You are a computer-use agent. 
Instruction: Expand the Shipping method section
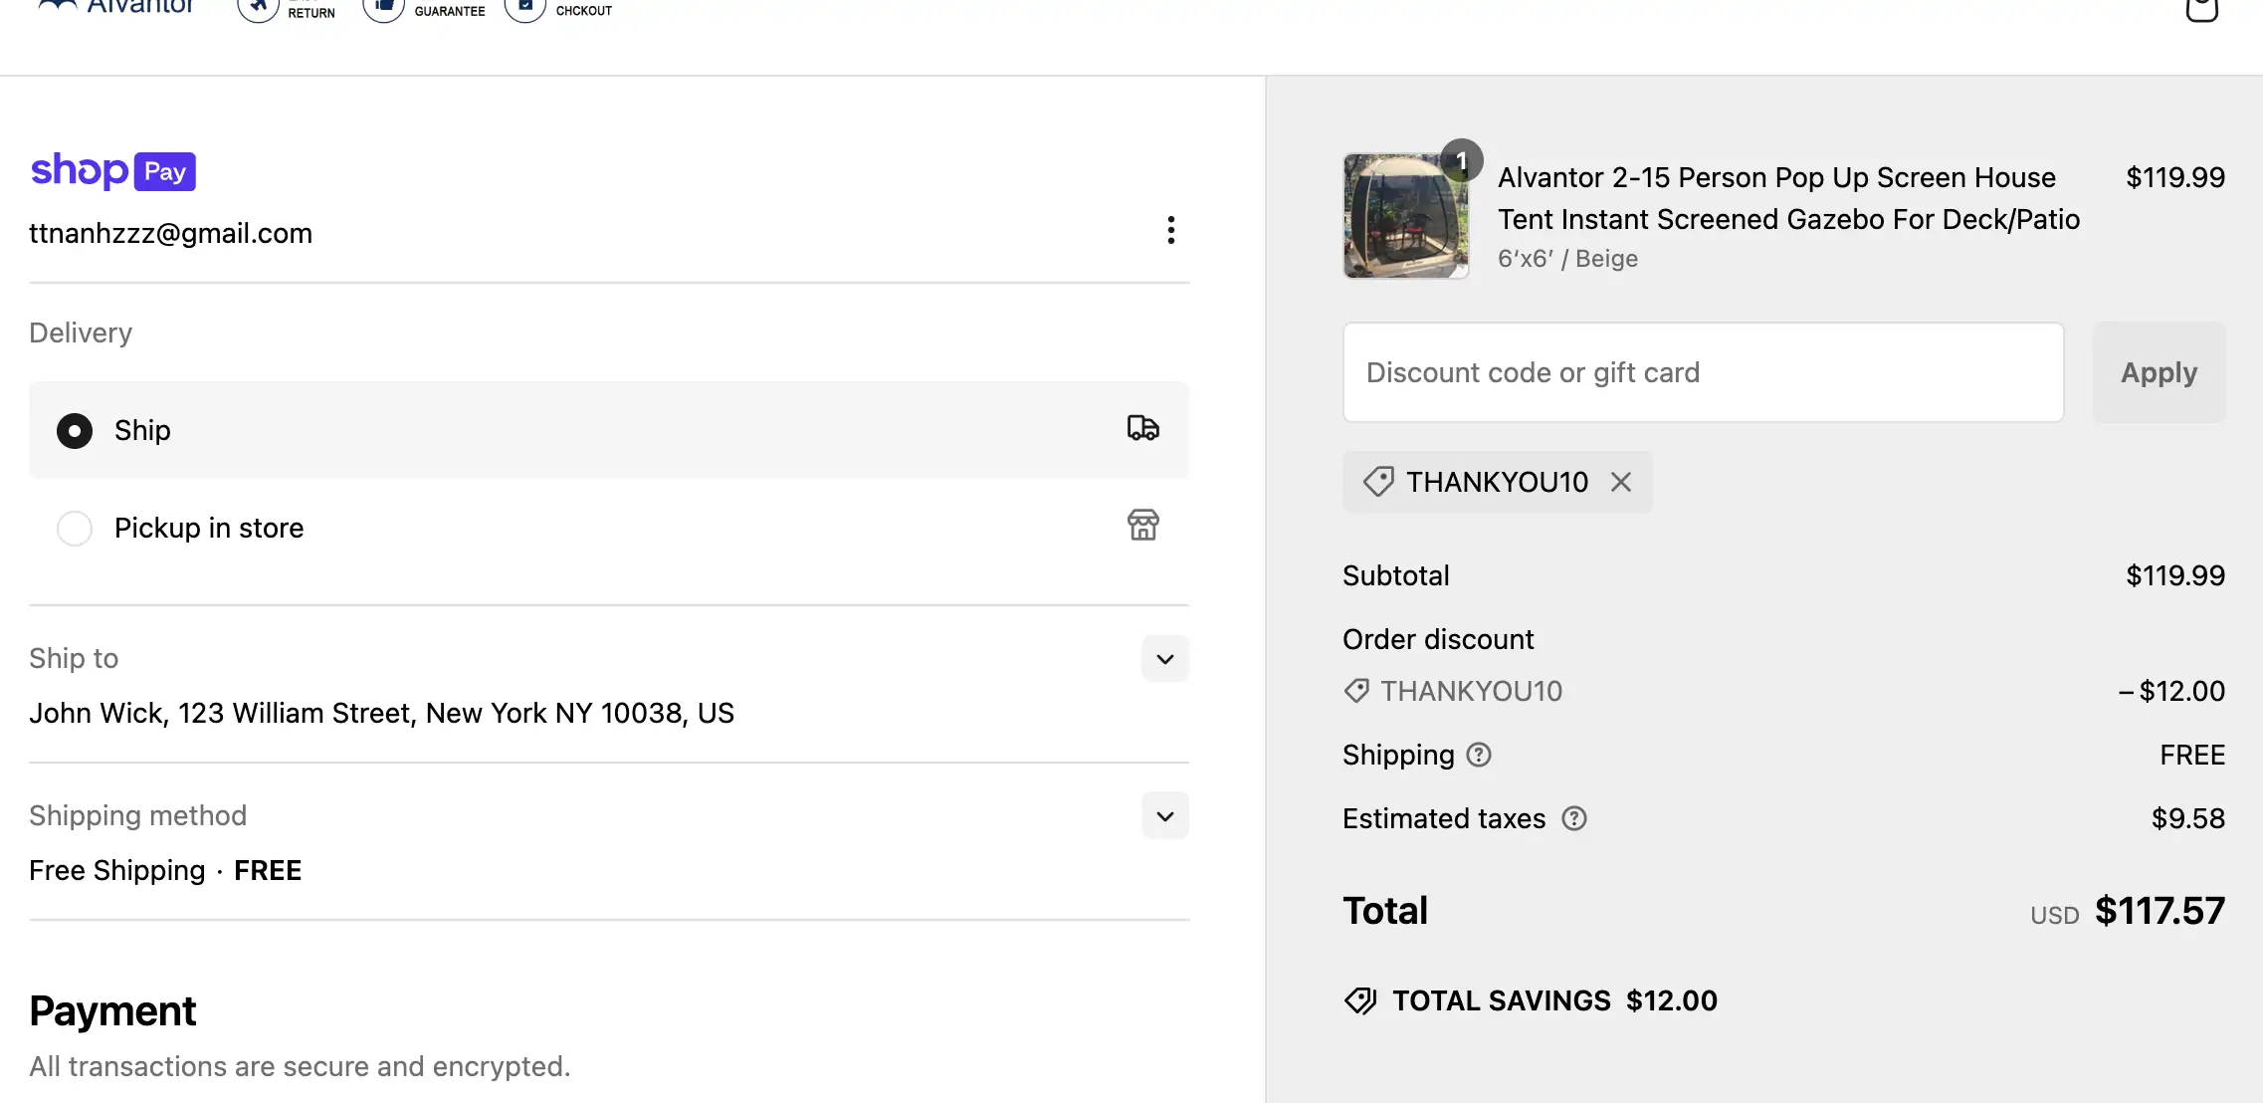[1164, 816]
